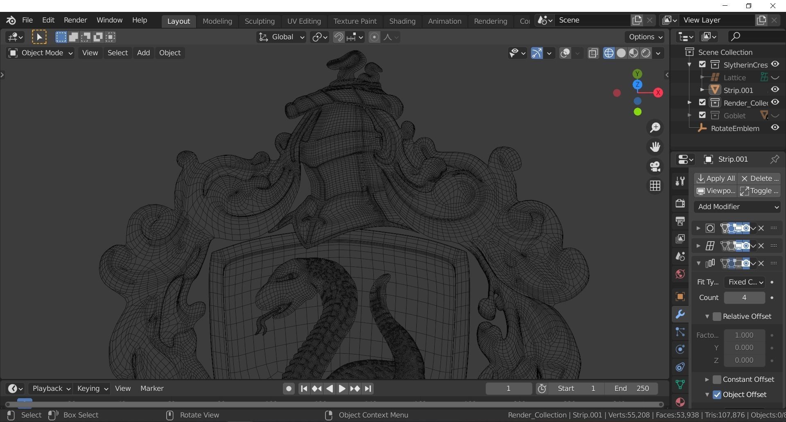Open the Scene properties tab icon
The image size is (786, 422).
680,256
